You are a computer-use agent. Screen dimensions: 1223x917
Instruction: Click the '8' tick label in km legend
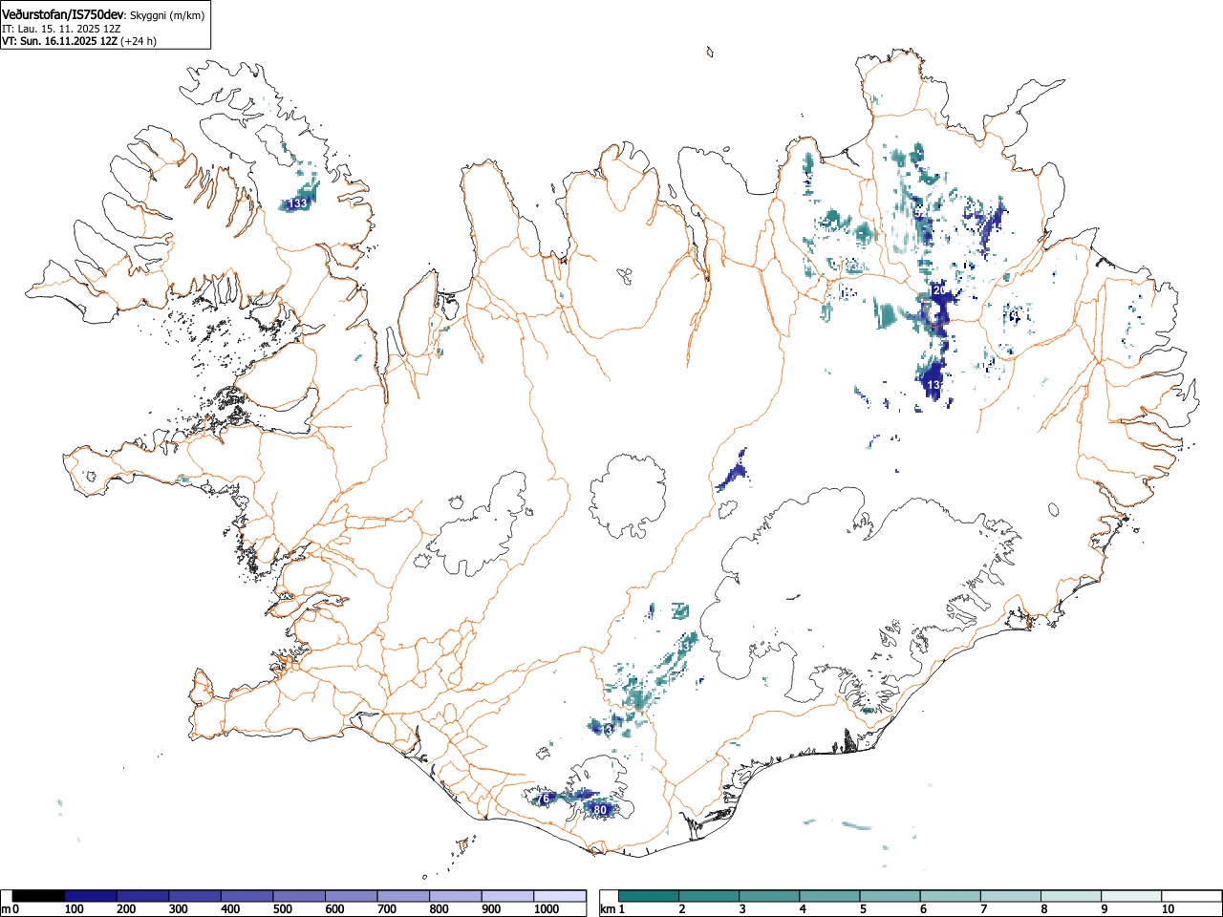click(x=1043, y=909)
